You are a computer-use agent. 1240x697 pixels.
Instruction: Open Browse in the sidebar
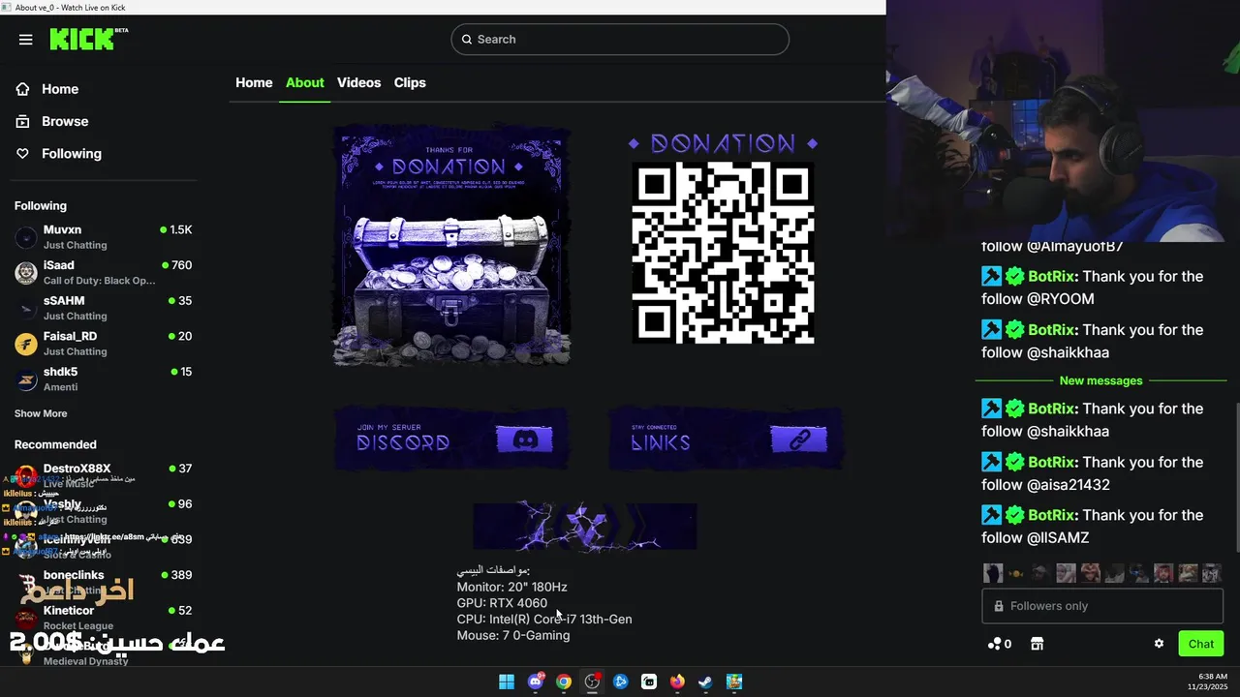(x=65, y=121)
